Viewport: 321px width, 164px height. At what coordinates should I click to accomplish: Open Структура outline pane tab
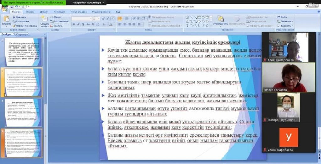tap(22, 34)
